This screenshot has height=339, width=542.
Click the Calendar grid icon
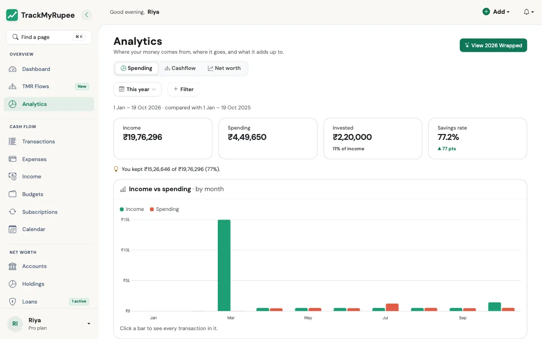(12, 229)
